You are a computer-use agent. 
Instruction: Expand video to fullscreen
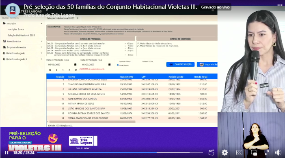click(x=267, y=153)
